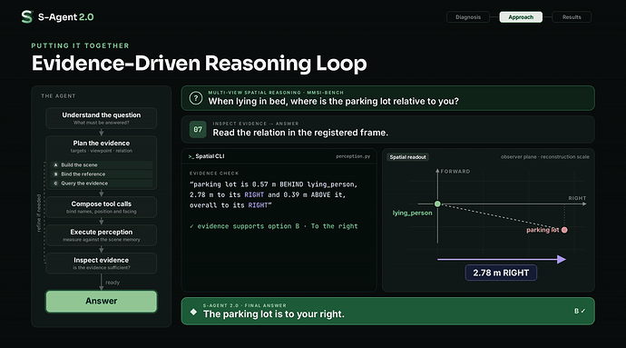
Task: Click the green lying_person point on plot
Action: (437, 204)
